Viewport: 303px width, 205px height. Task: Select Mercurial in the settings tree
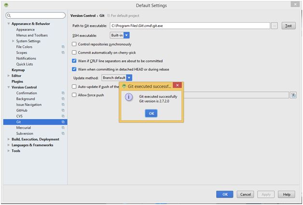(x=24, y=128)
